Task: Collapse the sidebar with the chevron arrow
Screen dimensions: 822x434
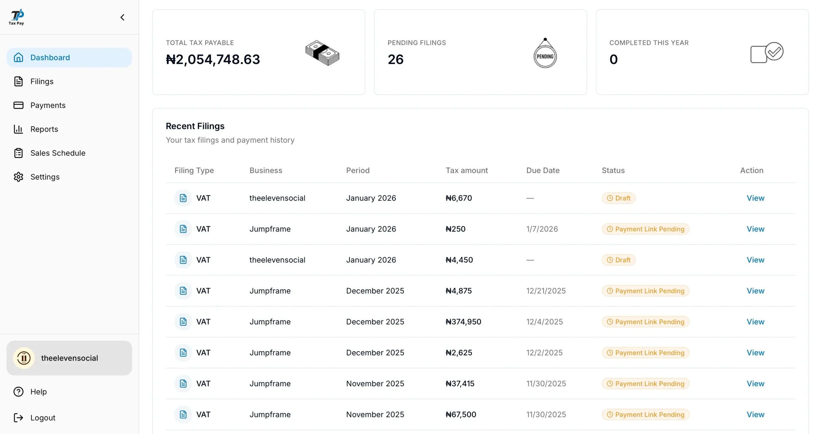Action: (122, 17)
